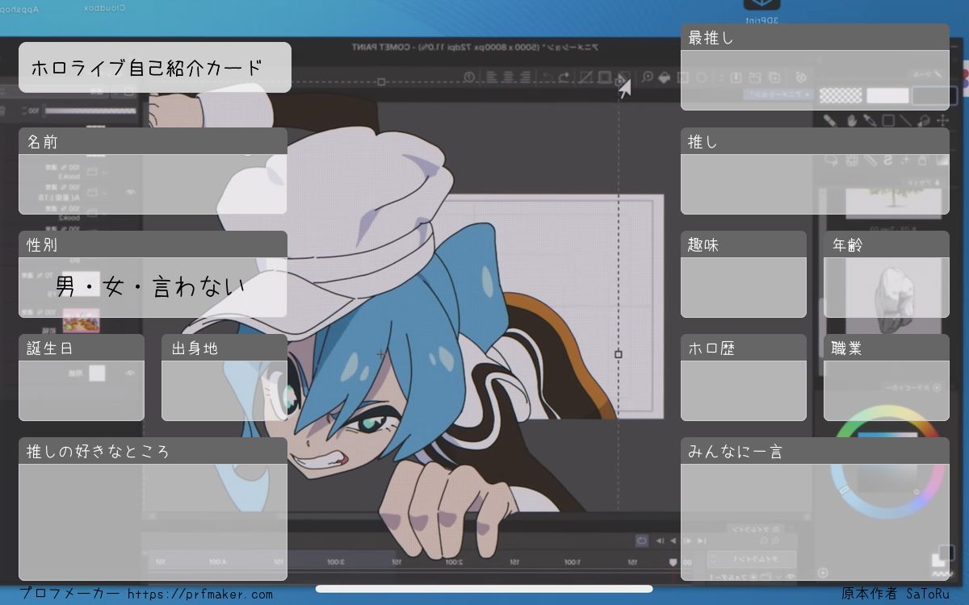Toggle loop playback in timeline controls
The width and height of the screenshot is (969, 605).
click(x=642, y=540)
